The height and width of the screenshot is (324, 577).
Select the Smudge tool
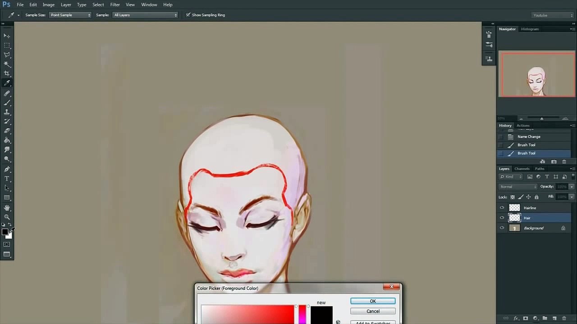pyautogui.click(x=7, y=149)
